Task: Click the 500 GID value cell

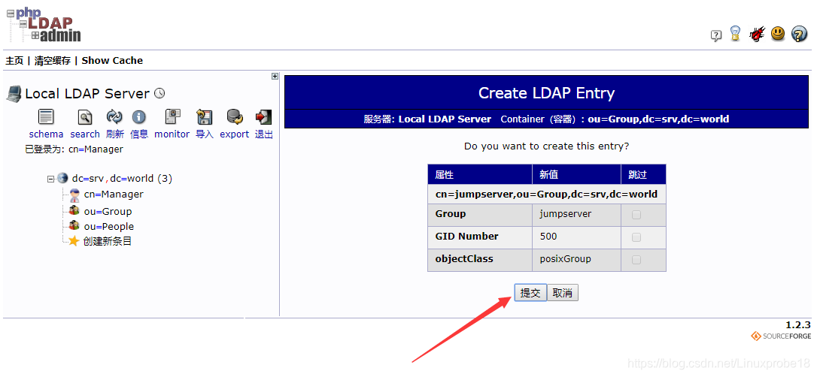Action: 576,237
